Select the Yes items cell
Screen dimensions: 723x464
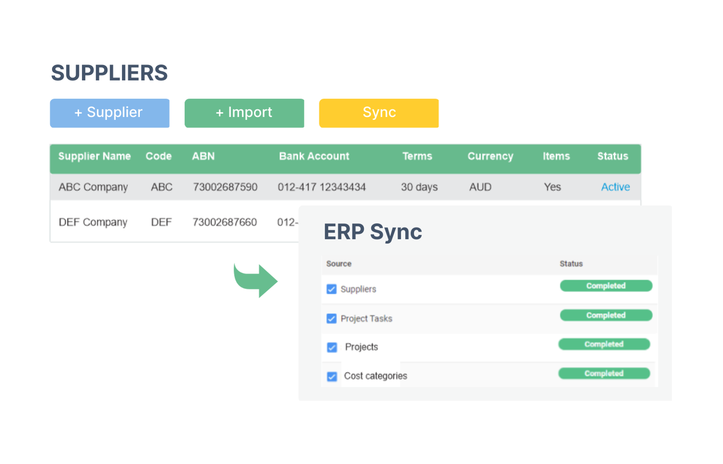(552, 187)
